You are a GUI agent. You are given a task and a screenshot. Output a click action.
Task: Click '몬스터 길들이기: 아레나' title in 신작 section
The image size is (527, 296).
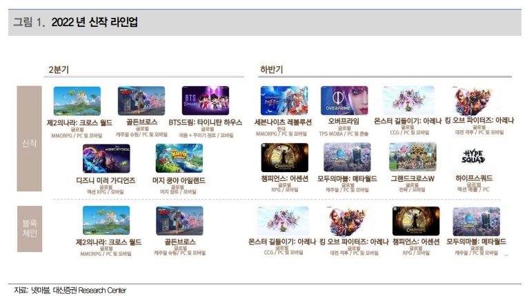pos(408,121)
